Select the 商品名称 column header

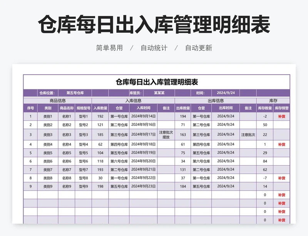click(67, 108)
